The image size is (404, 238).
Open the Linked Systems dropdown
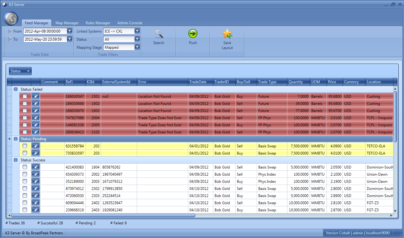pos(137,31)
